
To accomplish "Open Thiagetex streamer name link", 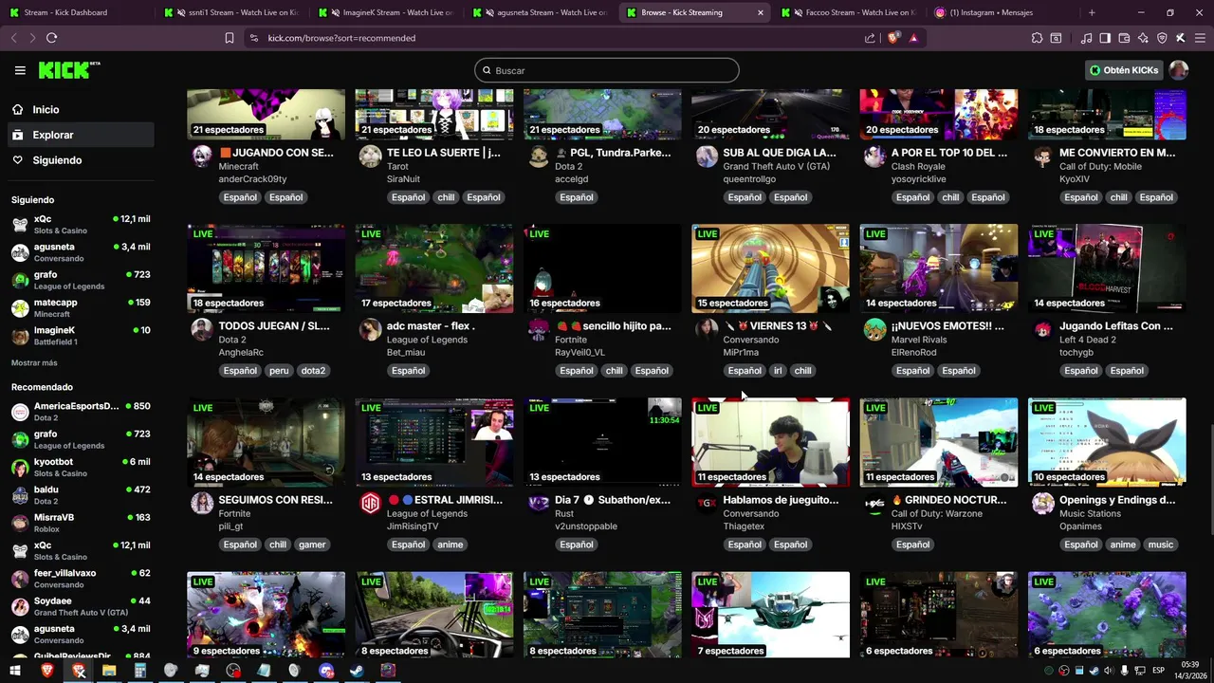I will click(x=744, y=526).
